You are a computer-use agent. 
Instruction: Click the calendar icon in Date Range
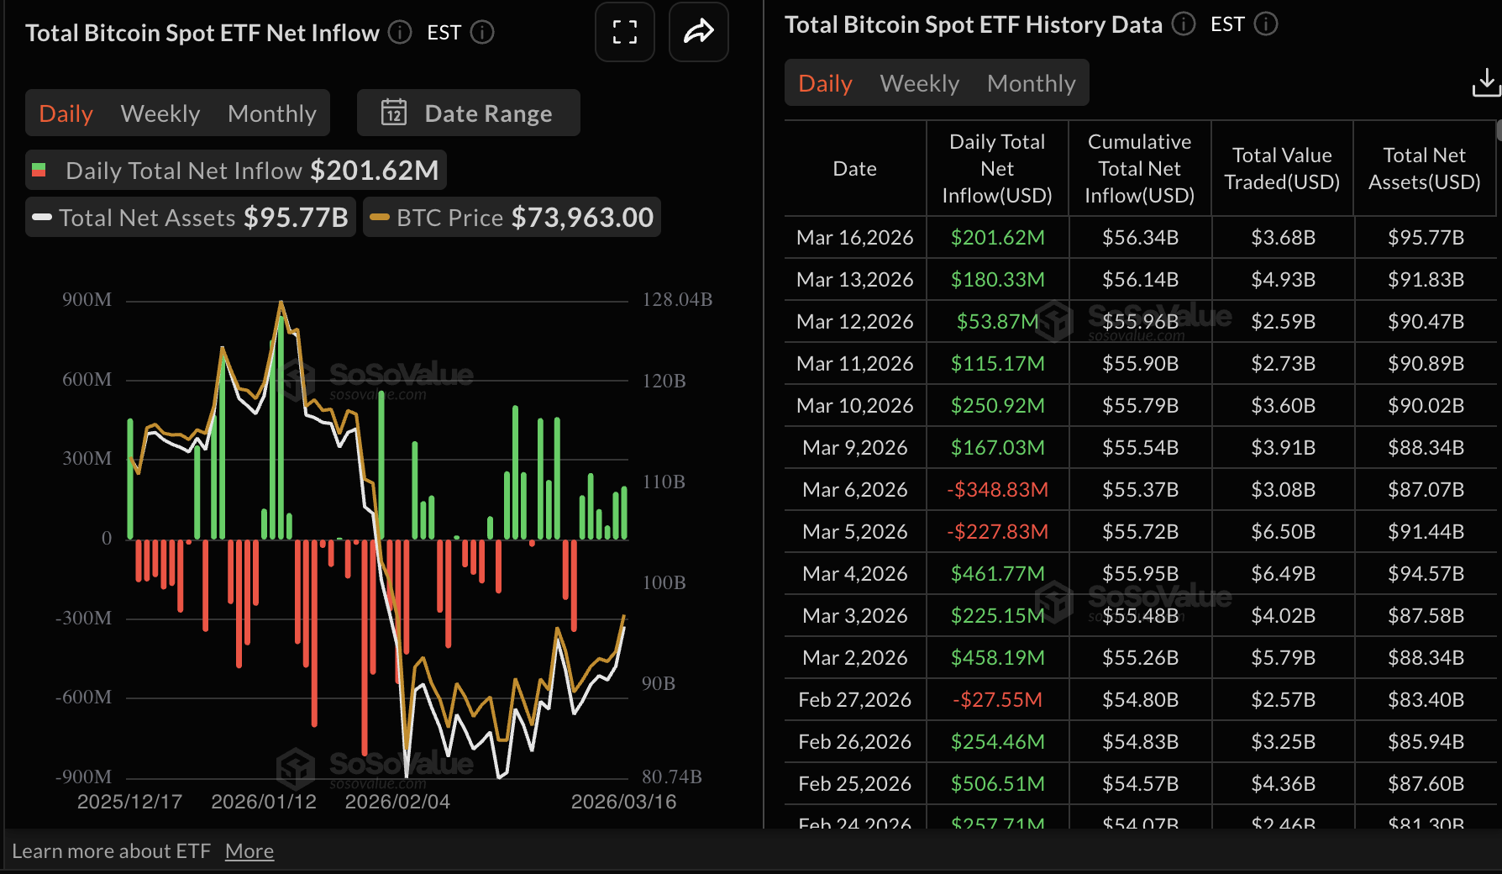pyautogui.click(x=394, y=113)
